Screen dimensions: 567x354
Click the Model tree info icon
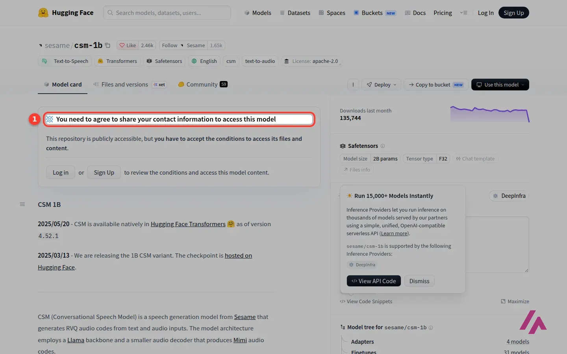point(431,327)
